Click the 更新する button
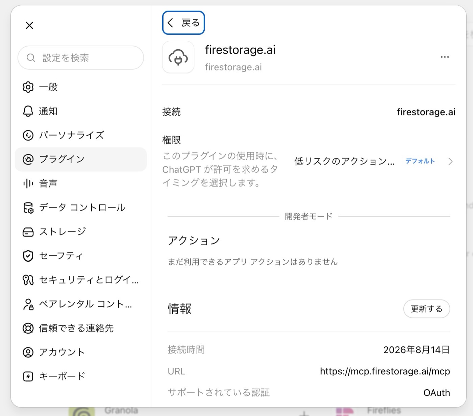Viewport: 473px width, 416px height. [x=427, y=309]
